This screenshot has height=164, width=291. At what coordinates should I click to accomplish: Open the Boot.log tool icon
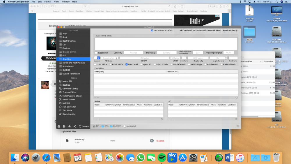(60, 85)
